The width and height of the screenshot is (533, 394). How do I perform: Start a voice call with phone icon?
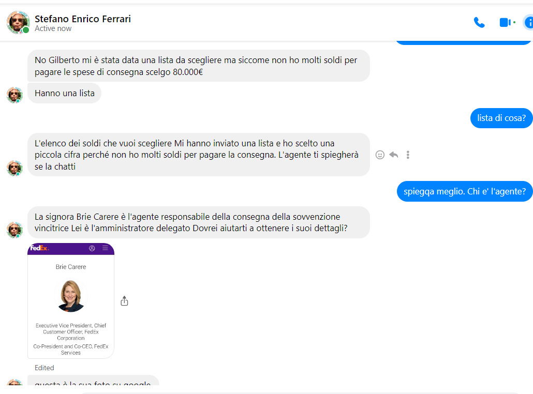(479, 23)
